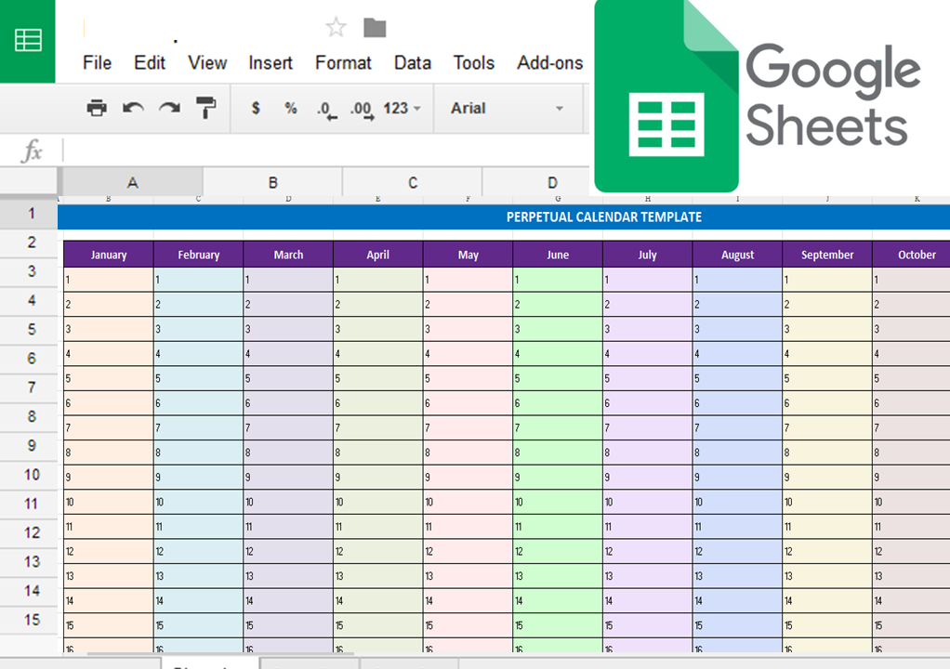This screenshot has height=669, width=950.
Task: Open the Arial font dropdown
Action: 508,109
